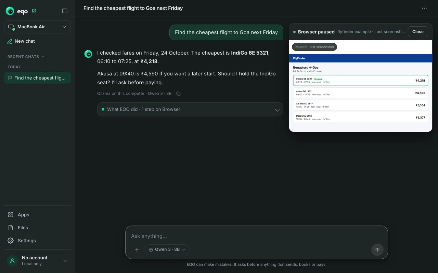The height and width of the screenshot is (273, 438).
Task: Open the Apps section
Action: click(x=37, y=215)
